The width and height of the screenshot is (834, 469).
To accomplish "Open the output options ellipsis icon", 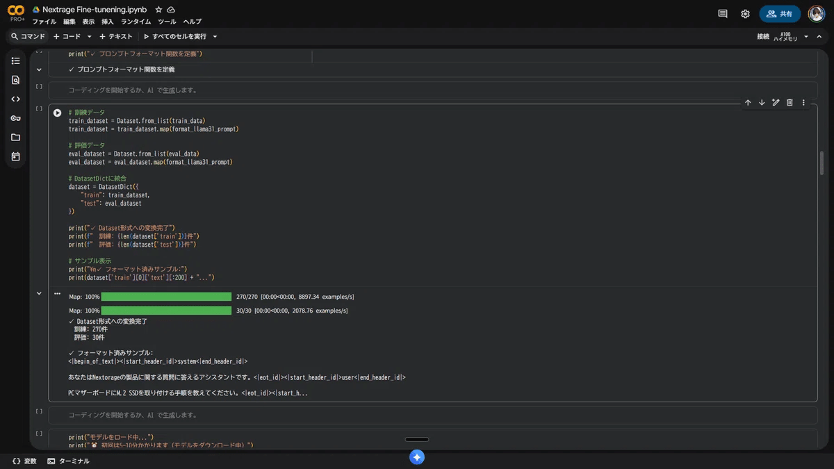I will tap(58, 294).
